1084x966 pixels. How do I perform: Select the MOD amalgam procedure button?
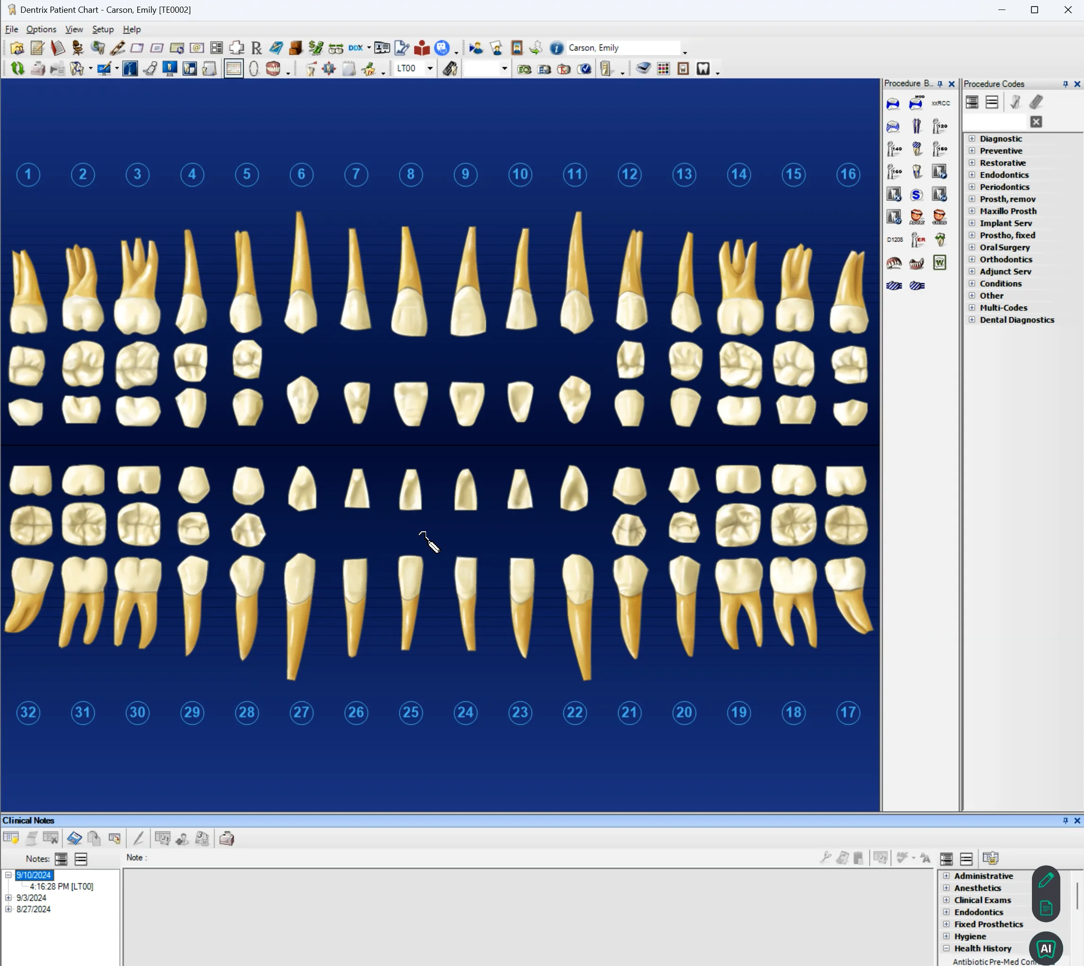click(x=916, y=102)
